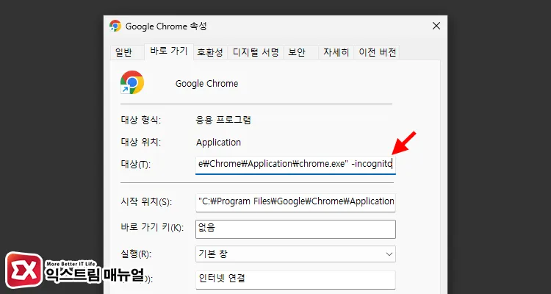Click the 인터넷 연결 comment field
551x294 pixels.
[295, 279]
